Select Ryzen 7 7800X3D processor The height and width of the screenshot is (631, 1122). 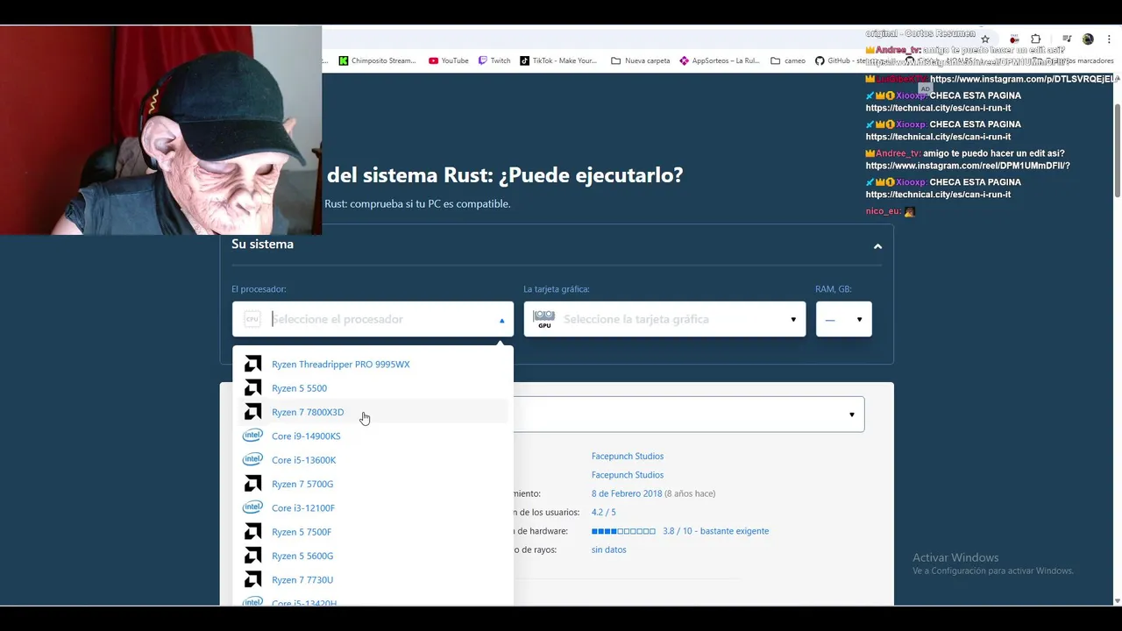pos(372,412)
